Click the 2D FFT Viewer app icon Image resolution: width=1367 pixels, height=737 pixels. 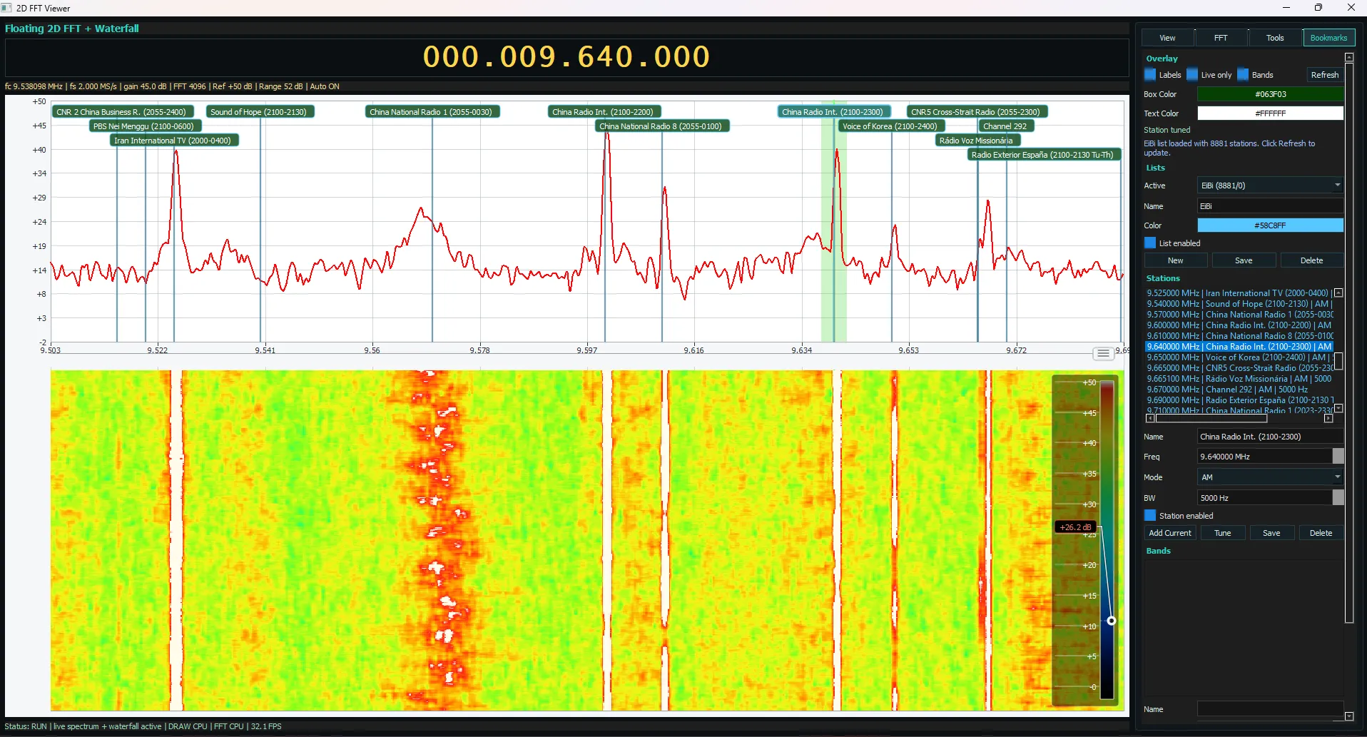pos(7,8)
